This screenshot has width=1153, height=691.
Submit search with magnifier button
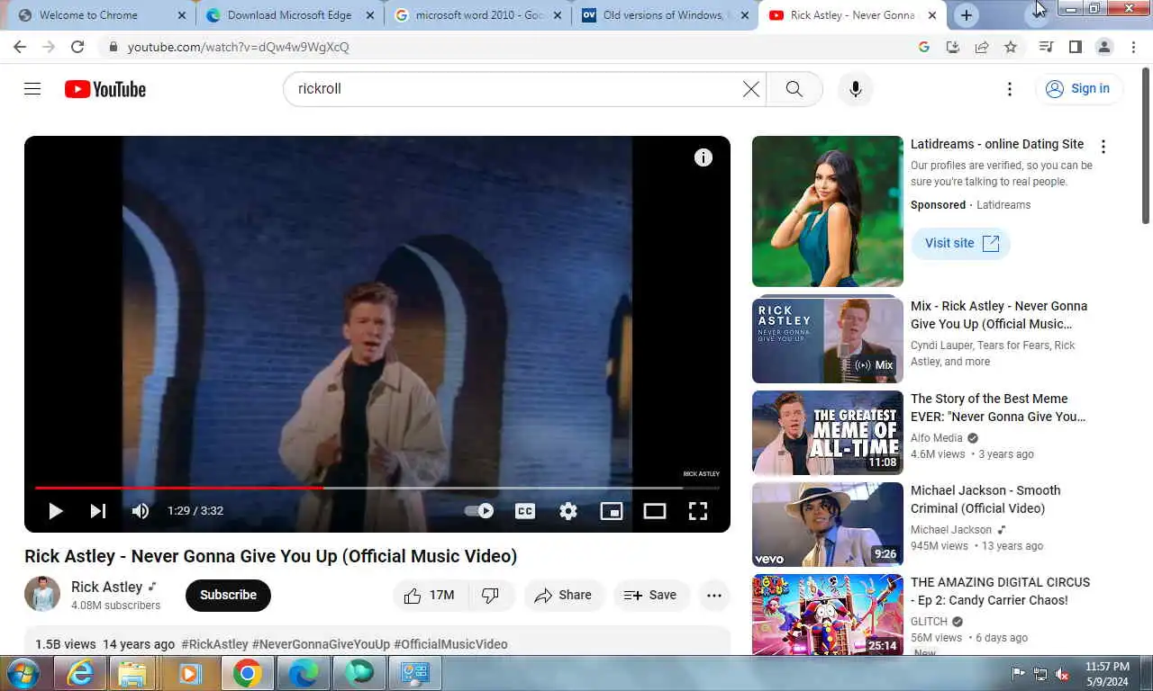coord(794,89)
